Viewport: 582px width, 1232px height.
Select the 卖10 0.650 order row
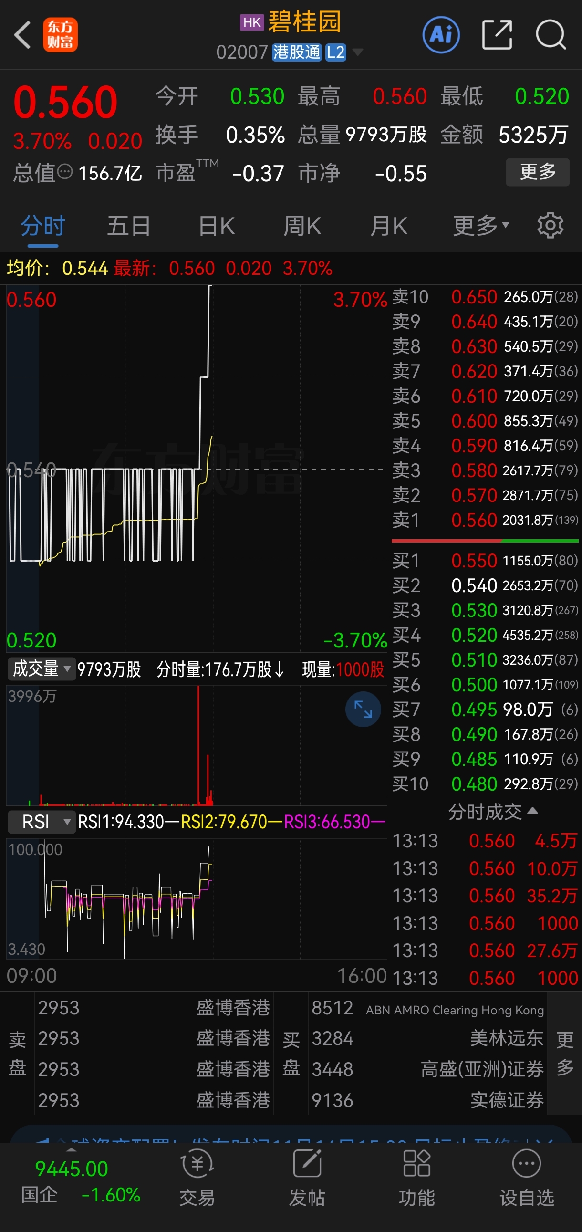(x=485, y=297)
